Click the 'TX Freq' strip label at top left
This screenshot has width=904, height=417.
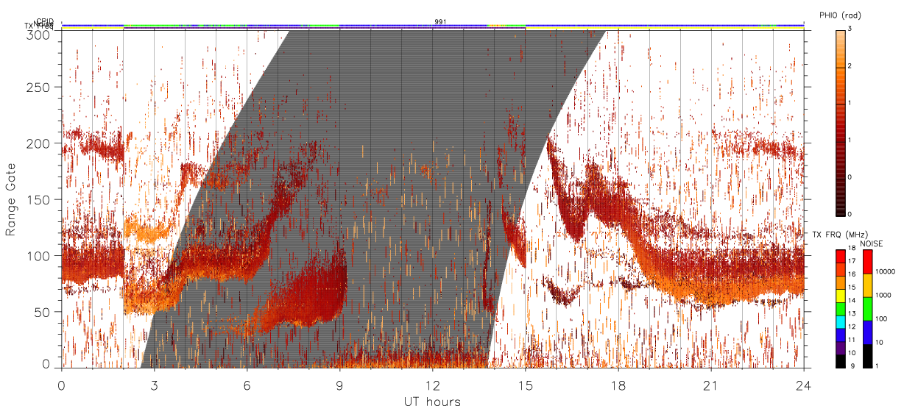(x=40, y=26)
